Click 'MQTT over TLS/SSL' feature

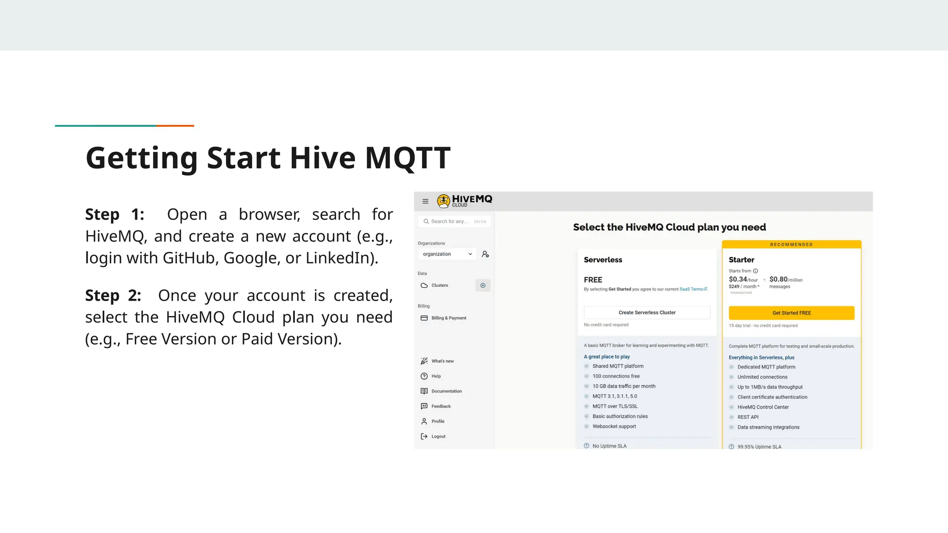615,406
